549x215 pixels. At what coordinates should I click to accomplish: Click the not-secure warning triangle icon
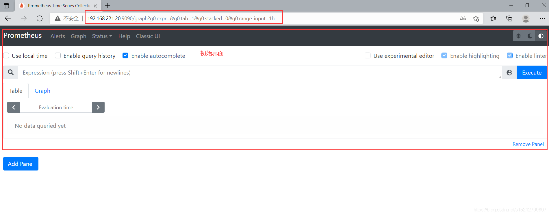pos(58,18)
